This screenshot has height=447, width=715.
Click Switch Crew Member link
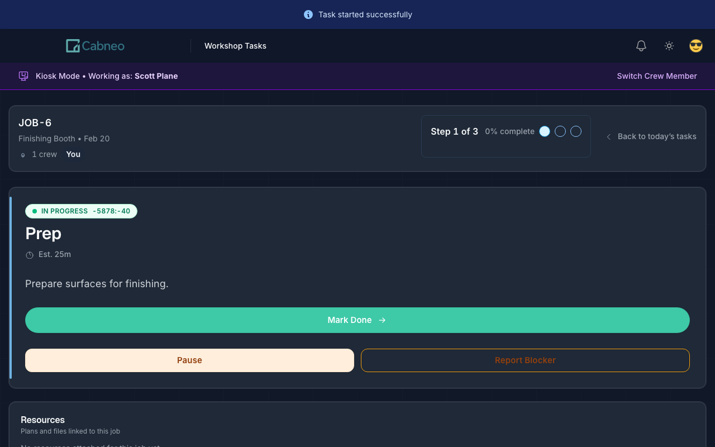[656, 76]
